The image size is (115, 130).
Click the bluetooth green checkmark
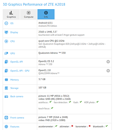tap(107, 126)
